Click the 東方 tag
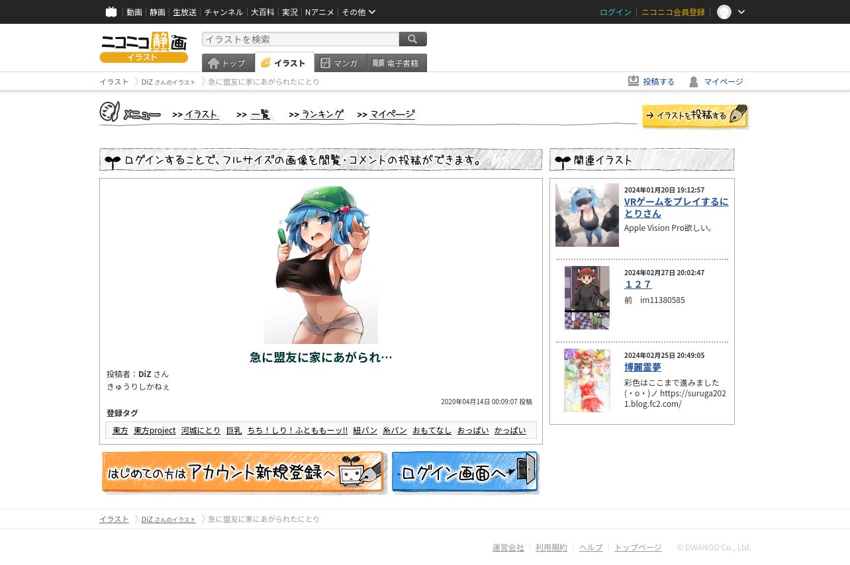This screenshot has height=565, width=850. (120, 431)
